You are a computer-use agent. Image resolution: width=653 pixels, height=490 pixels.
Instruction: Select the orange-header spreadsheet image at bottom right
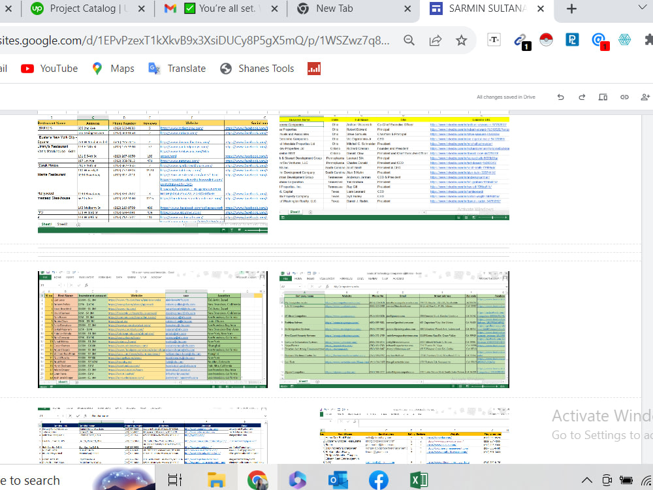[415, 436]
